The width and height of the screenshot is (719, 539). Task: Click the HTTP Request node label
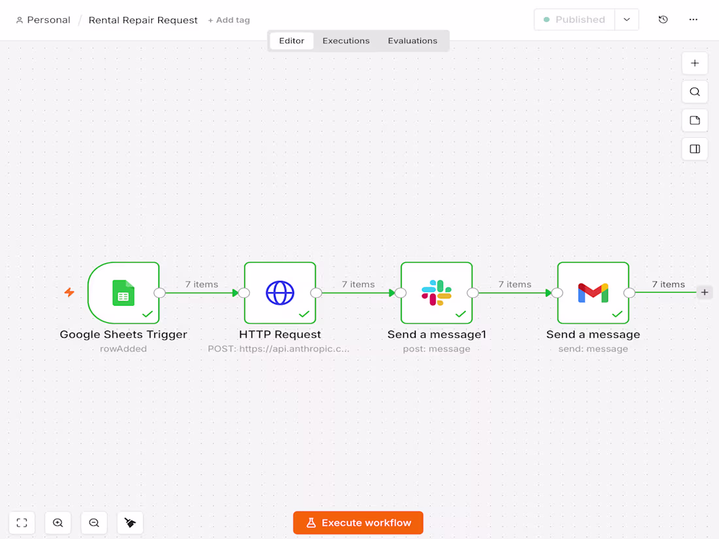click(x=280, y=334)
